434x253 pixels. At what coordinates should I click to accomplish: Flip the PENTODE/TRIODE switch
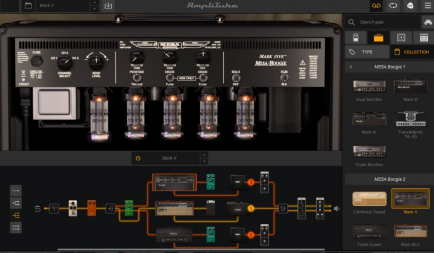click(x=136, y=78)
